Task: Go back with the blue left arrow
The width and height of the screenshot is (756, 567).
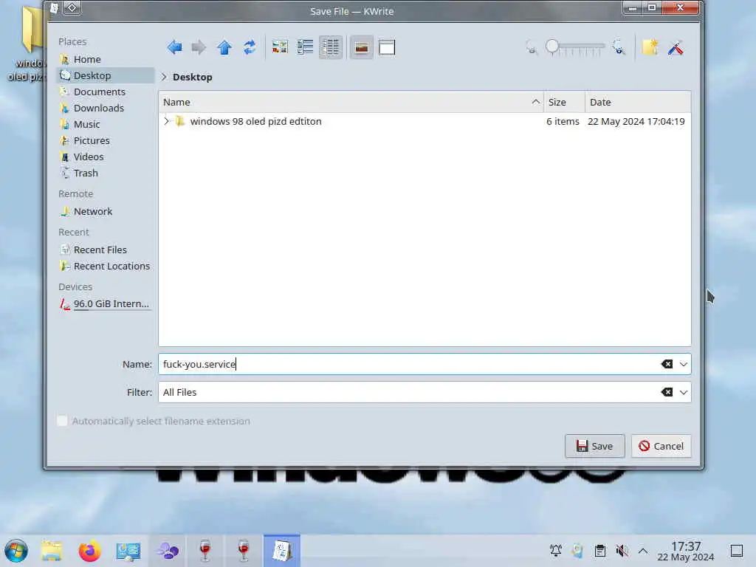Action: coord(174,47)
